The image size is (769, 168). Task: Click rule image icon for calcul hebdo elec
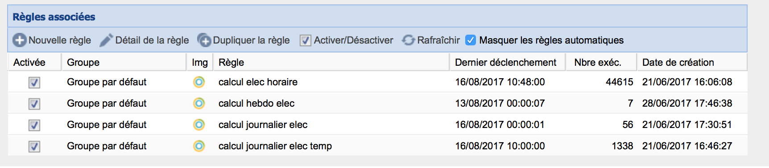coord(199,103)
